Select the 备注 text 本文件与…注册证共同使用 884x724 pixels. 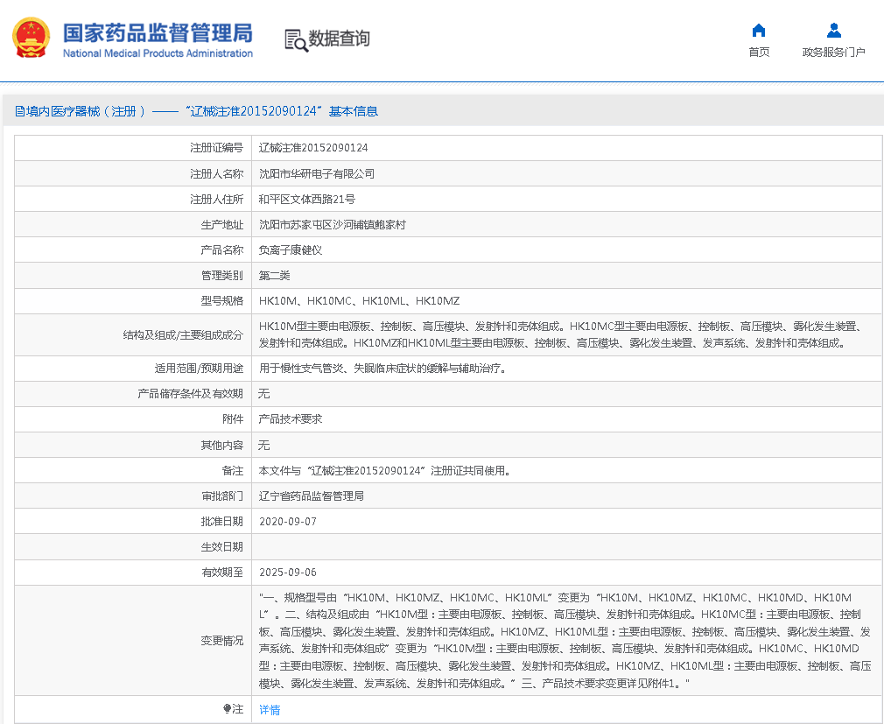coord(385,470)
